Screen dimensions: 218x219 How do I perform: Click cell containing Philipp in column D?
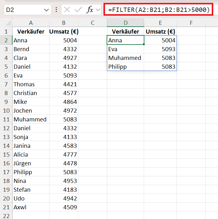click(126, 67)
